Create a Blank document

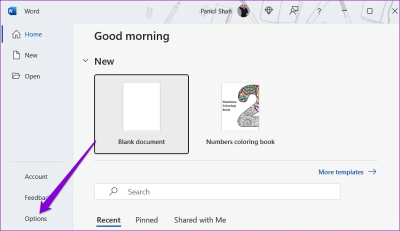141,114
